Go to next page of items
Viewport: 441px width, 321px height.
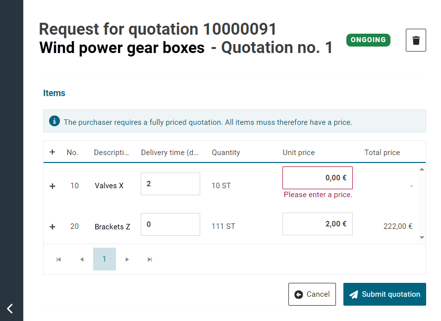point(127,259)
